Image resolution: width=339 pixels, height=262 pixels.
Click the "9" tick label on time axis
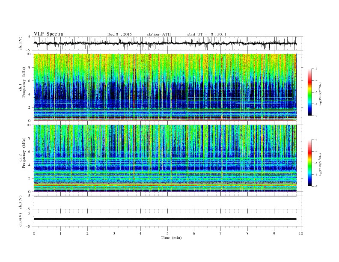[274, 233]
